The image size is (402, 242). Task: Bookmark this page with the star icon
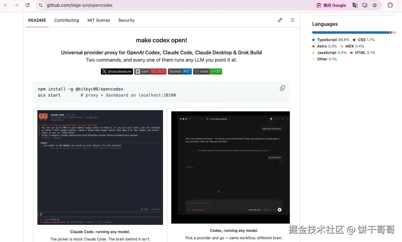(374, 5)
